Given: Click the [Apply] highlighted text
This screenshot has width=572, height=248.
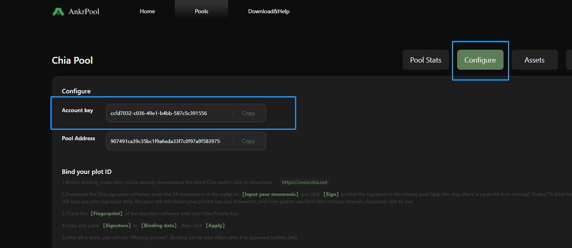Looking at the screenshot, I should (x=215, y=226).
